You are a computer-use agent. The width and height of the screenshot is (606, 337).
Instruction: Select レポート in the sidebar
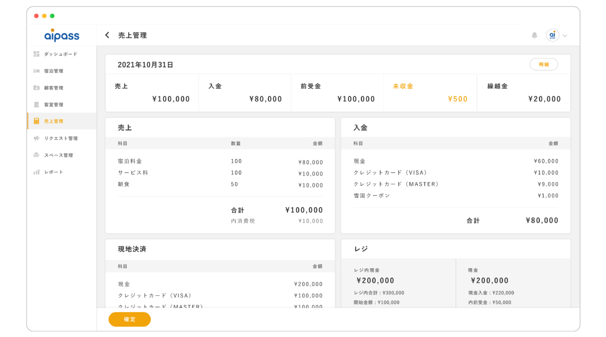(x=54, y=172)
